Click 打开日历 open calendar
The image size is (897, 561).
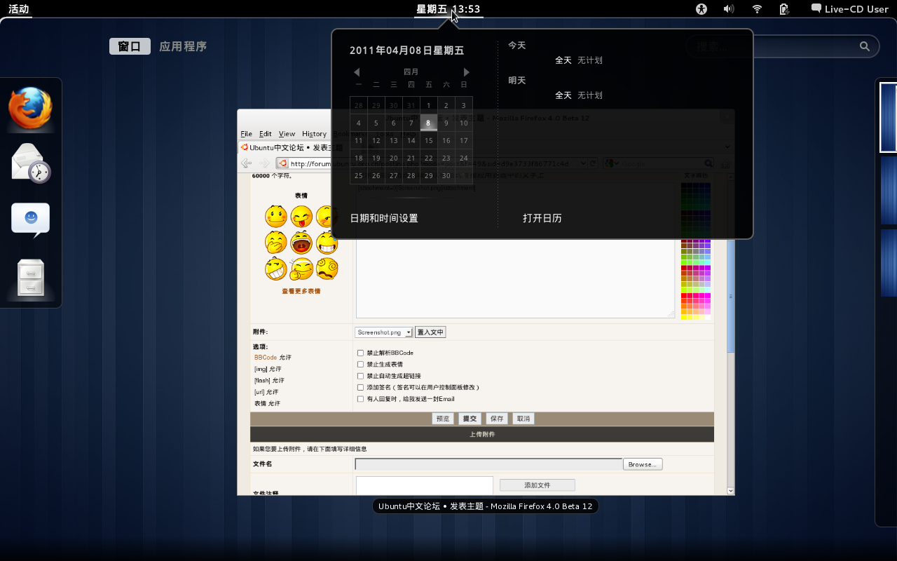[542, 218]
